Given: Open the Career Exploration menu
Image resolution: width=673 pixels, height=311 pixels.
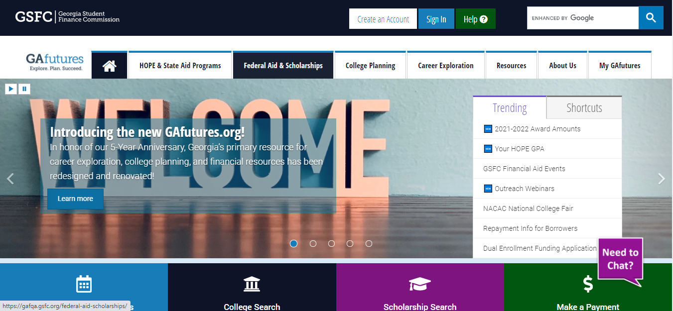Looking at the screenshot, I should [446, 66].
